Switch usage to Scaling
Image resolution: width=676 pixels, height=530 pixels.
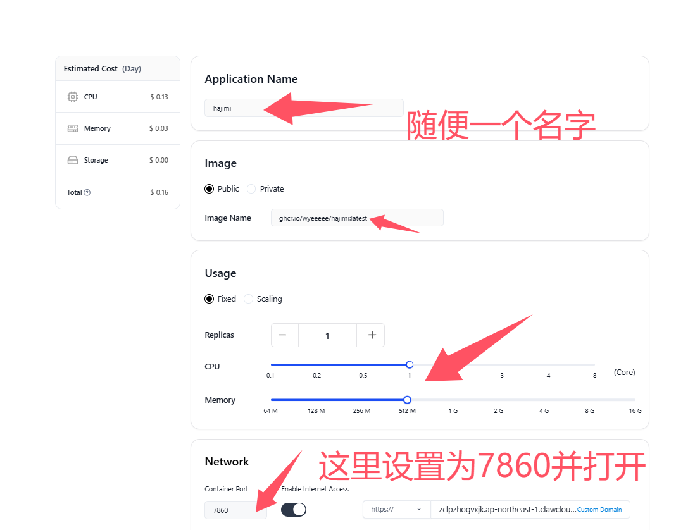pyautogui.click(x=249, y=299)
